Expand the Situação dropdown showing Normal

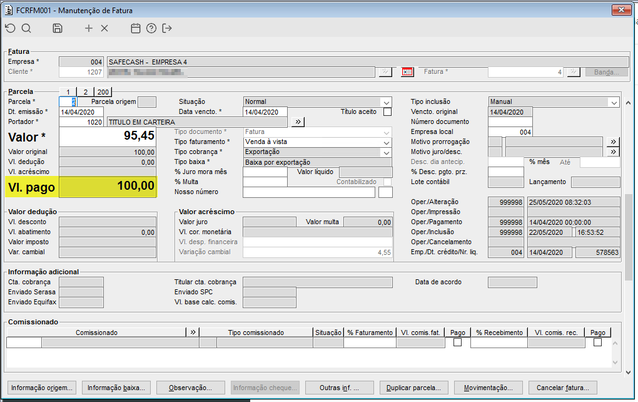[387, 102]
